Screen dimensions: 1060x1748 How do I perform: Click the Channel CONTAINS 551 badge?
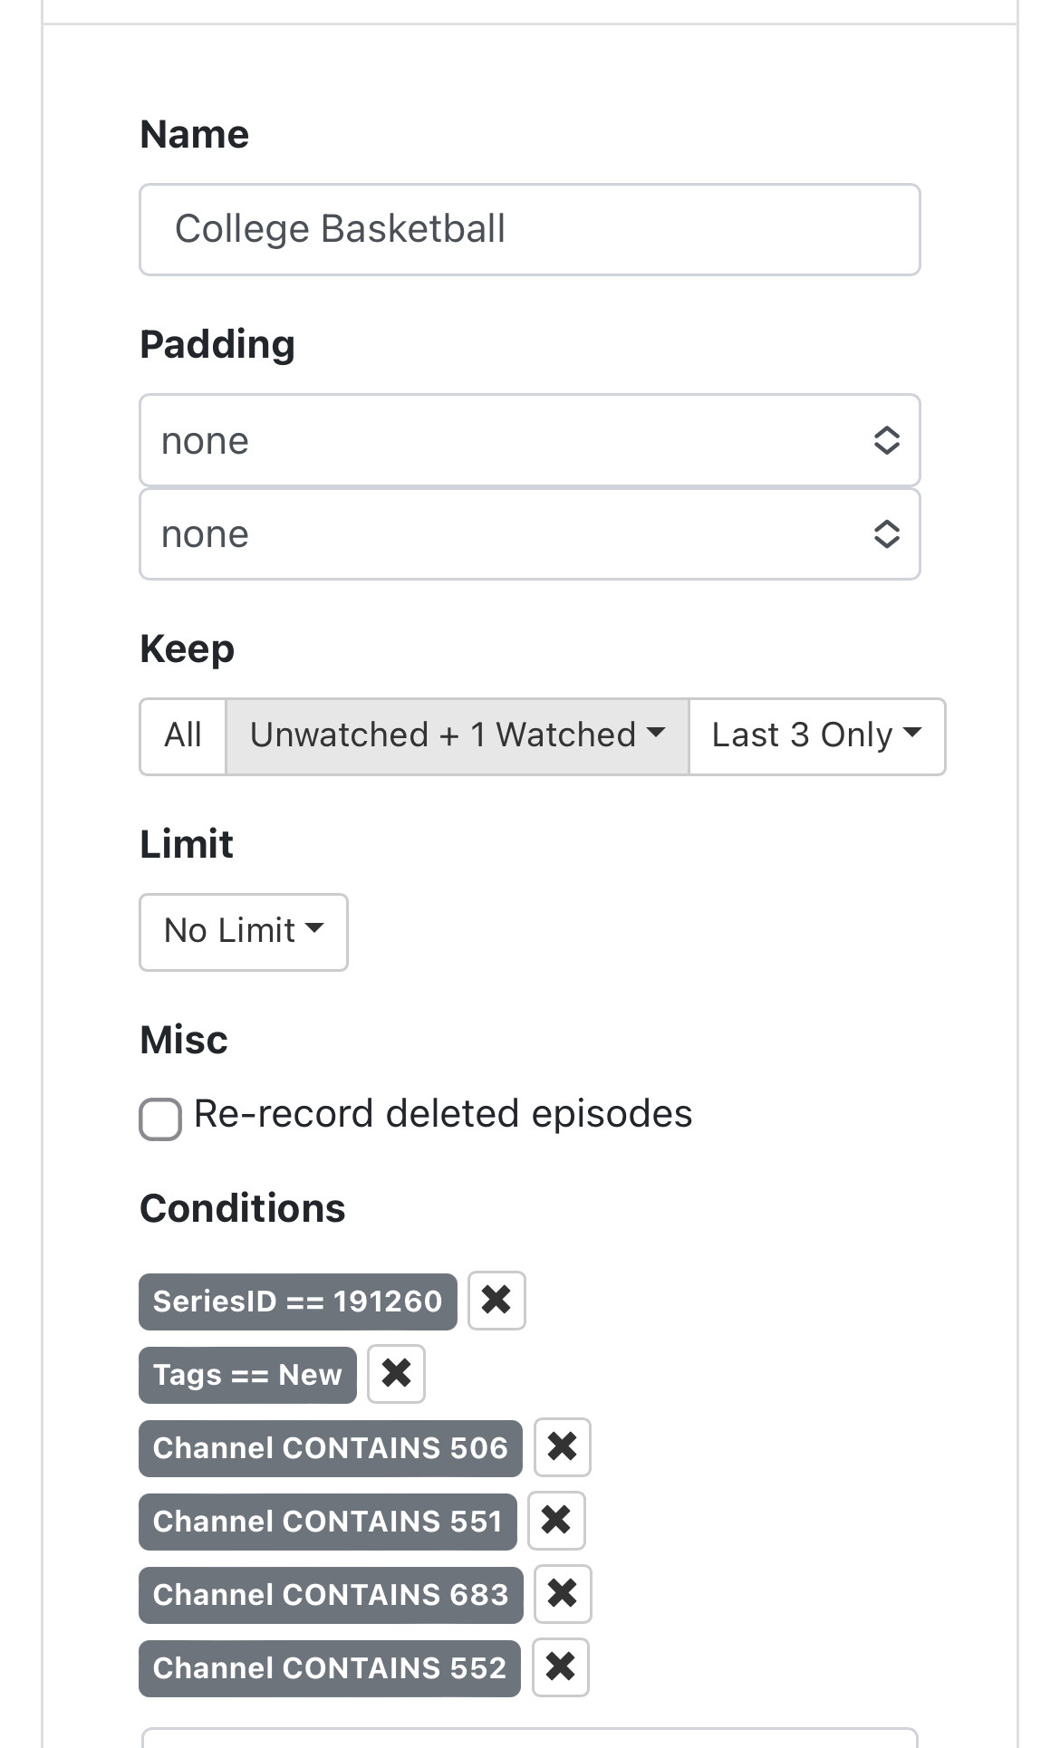click(x=327, y=1522)
